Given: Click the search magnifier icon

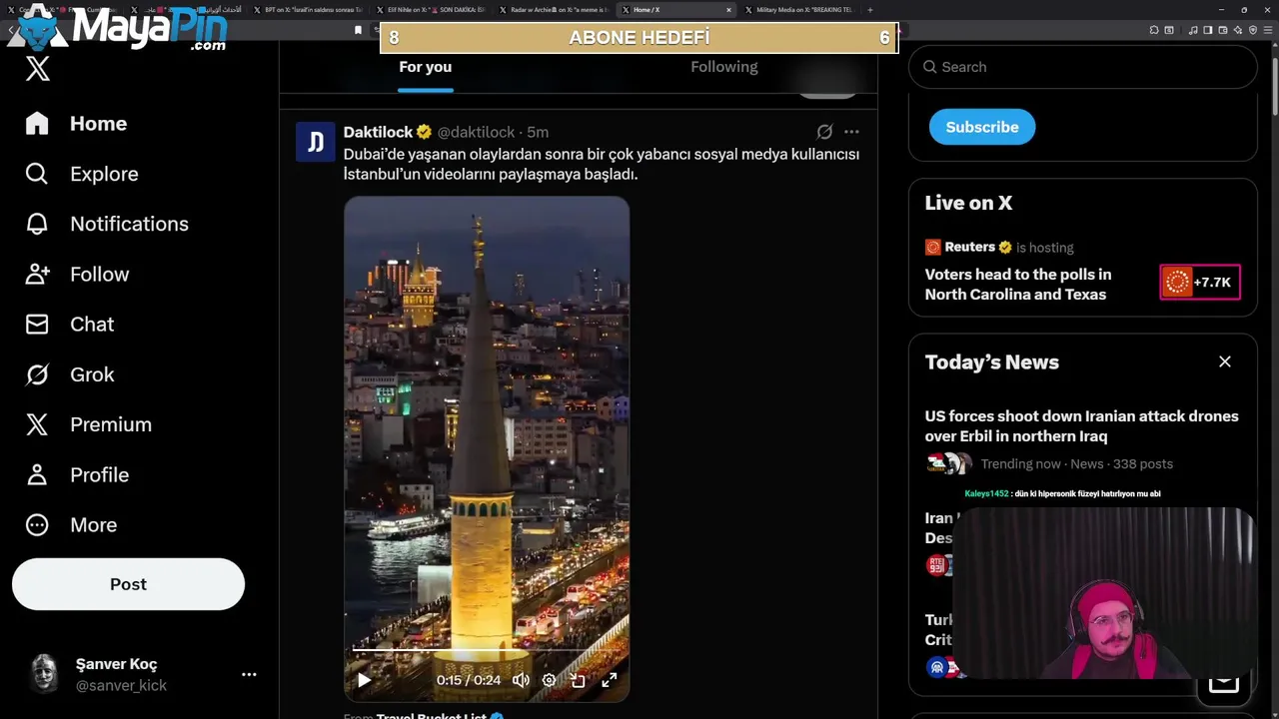Looking at the screenshot, I should coord(930,67).
